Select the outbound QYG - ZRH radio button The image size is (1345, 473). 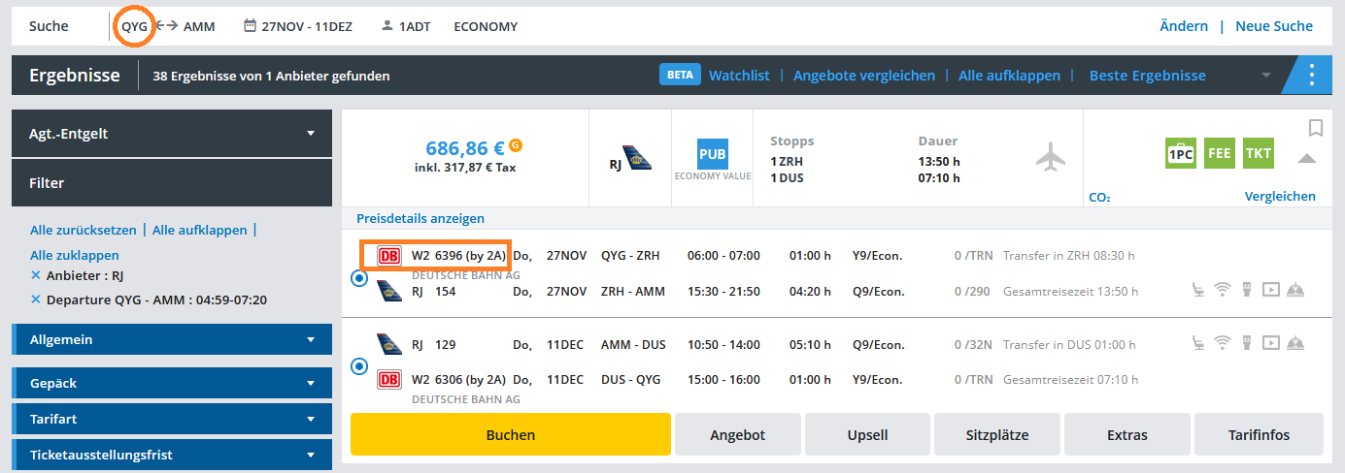pyautogui.click(x=360, y=278)
